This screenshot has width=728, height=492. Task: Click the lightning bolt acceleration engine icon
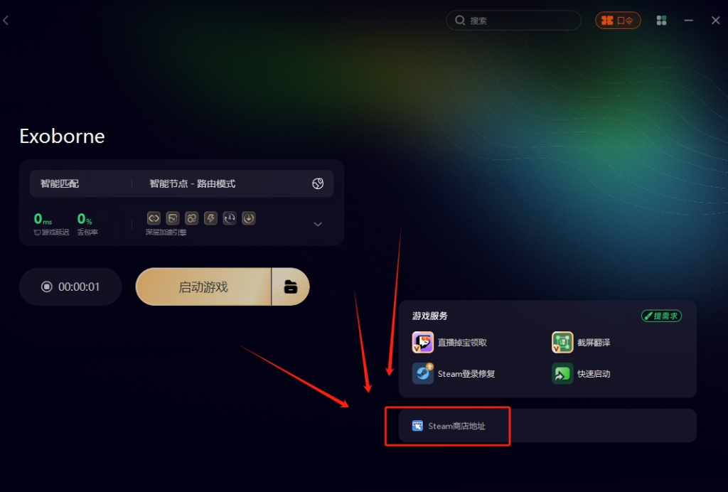[210, 218]
